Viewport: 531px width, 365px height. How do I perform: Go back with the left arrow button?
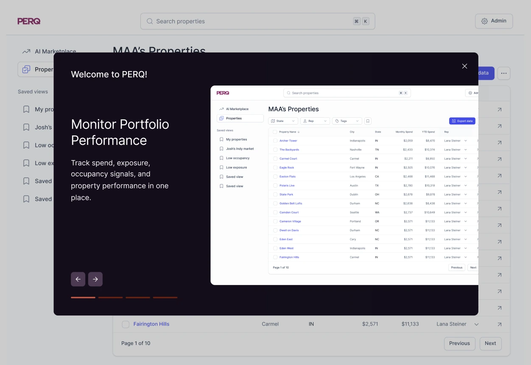click(78, 279)
